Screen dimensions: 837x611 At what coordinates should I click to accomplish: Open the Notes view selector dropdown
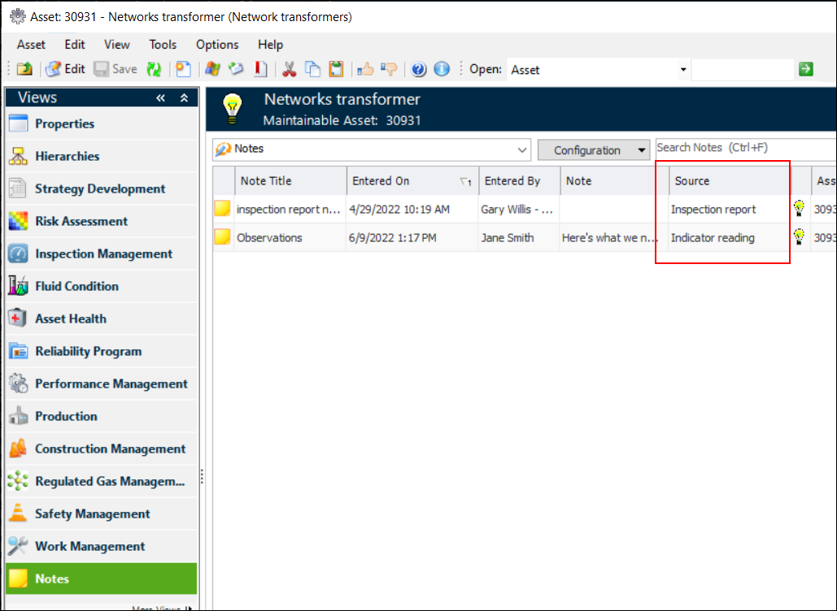522,149
